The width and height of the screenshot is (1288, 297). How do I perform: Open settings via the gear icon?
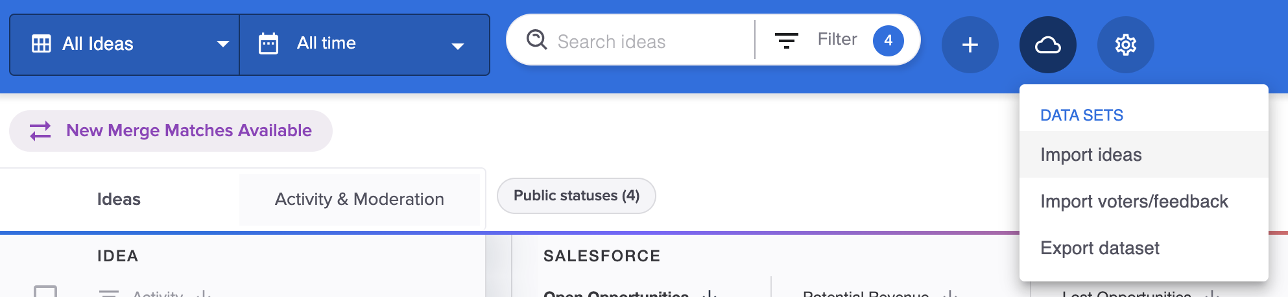tap(1125, 45)
